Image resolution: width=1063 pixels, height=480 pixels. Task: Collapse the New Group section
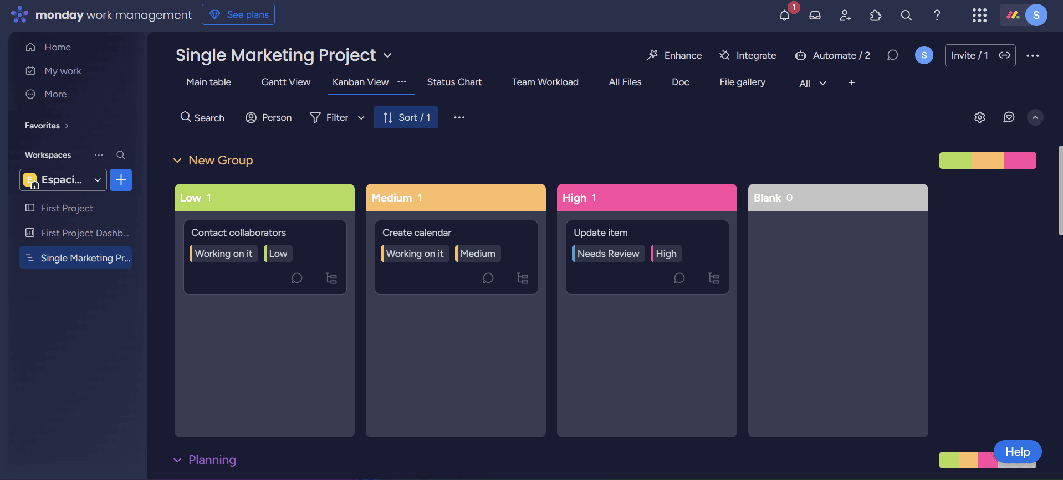[177, 161]
